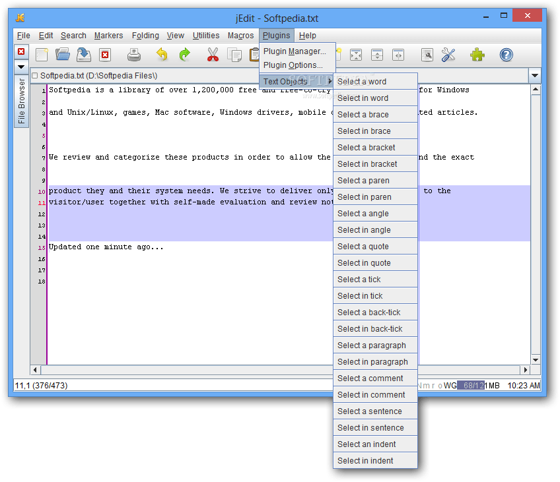Choose Select a quote
The height and width of the screenshot is (482, 560).
pyautogui.click(x=375, y=247)
